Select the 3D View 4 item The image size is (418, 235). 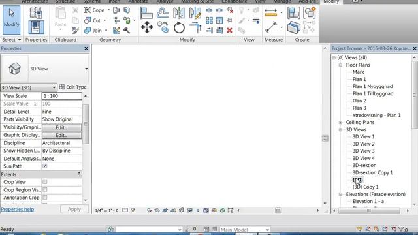[x=363, y=158]
